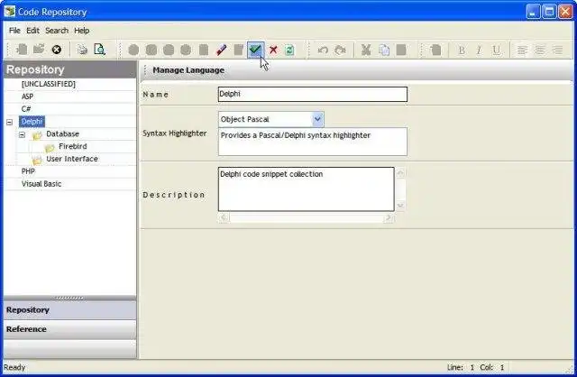Select ASP in the repository tree
This screenshot has height=377, width=577.
pyautogui.click(x=27, y=97)
